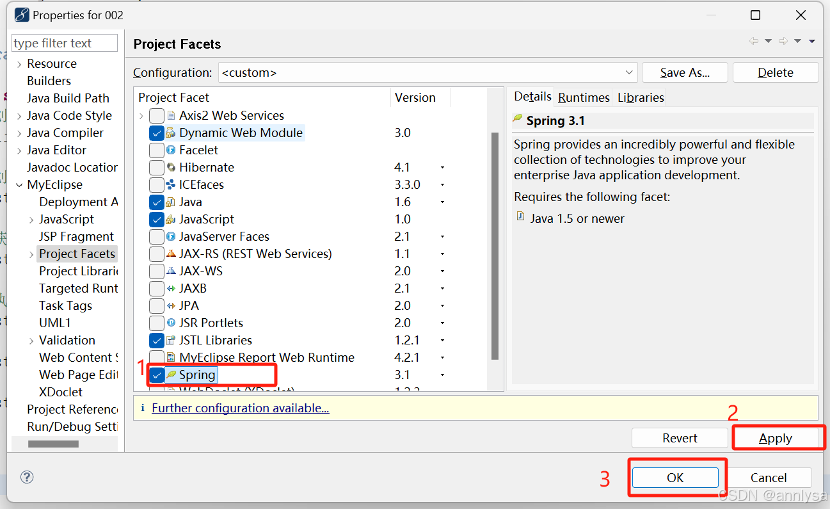Toggle the Spring facet checkbox

coord(157,375)
